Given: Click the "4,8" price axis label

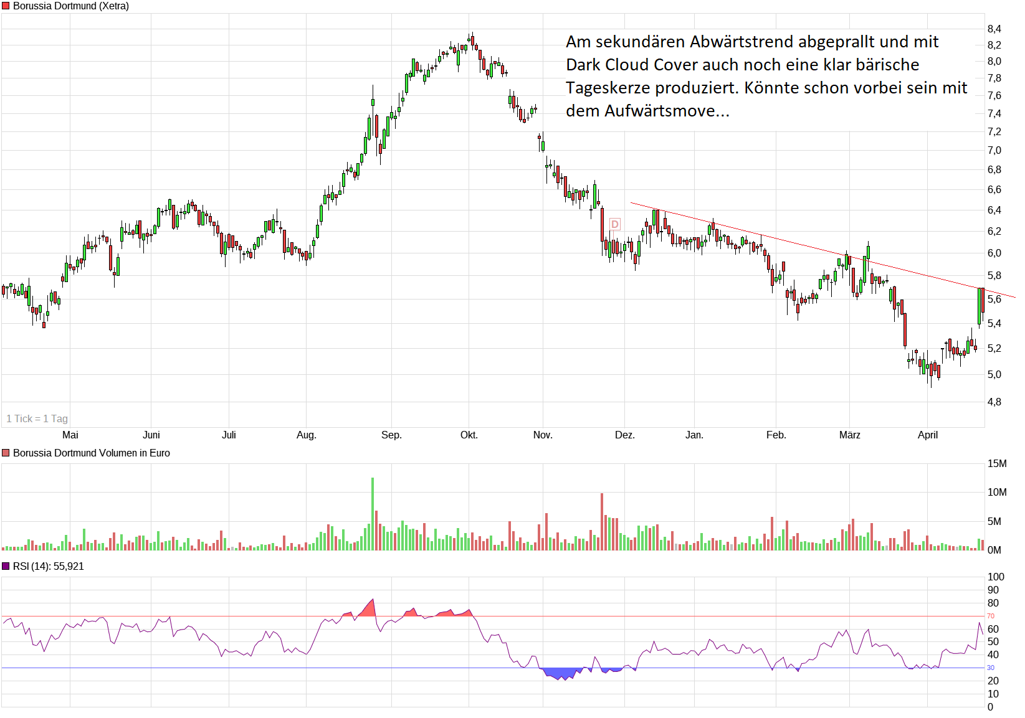Looking at the screenshot, I should (x=994, y=402).
